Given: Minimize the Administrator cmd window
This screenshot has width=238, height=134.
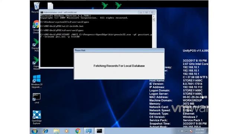Looking at the screenshot, I should tap(141, 12).
